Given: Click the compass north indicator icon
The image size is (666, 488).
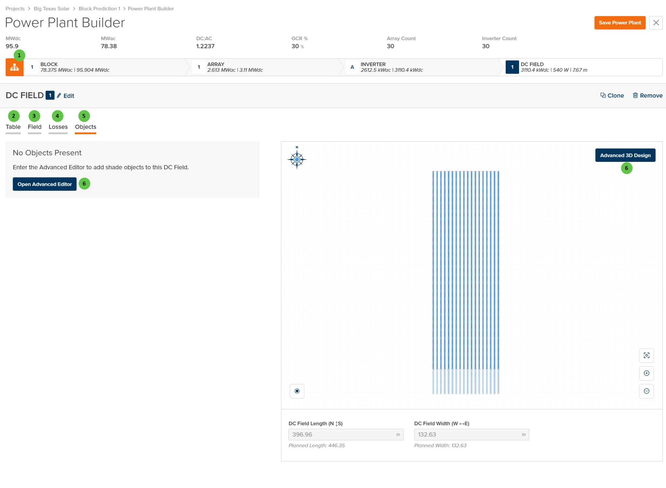Looking at the screenshot, I should click(297, 158).
